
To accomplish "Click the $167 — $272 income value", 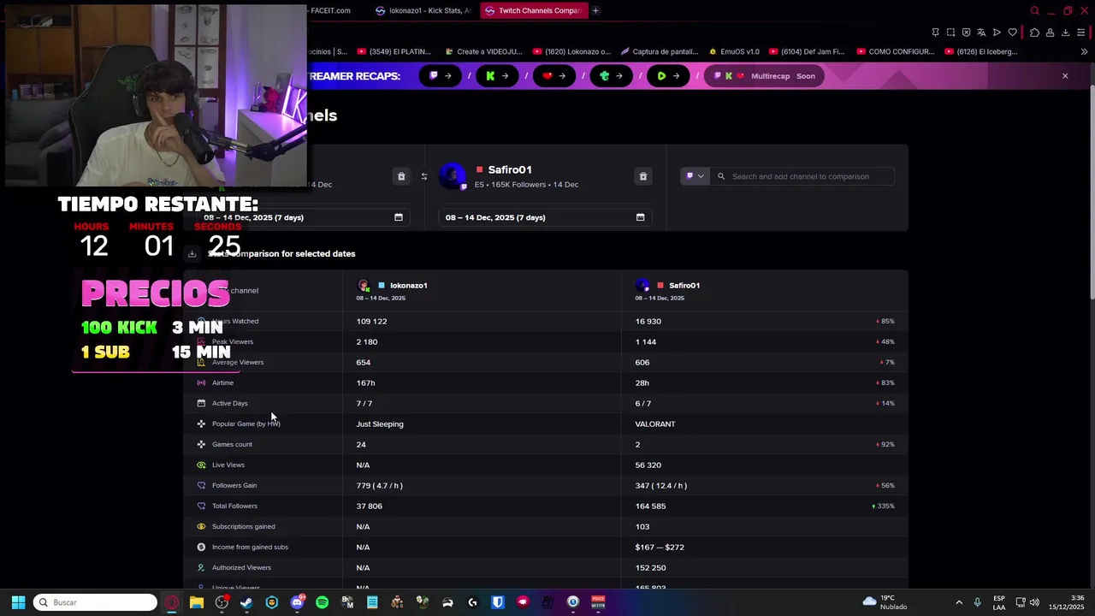I will point(660,547).
